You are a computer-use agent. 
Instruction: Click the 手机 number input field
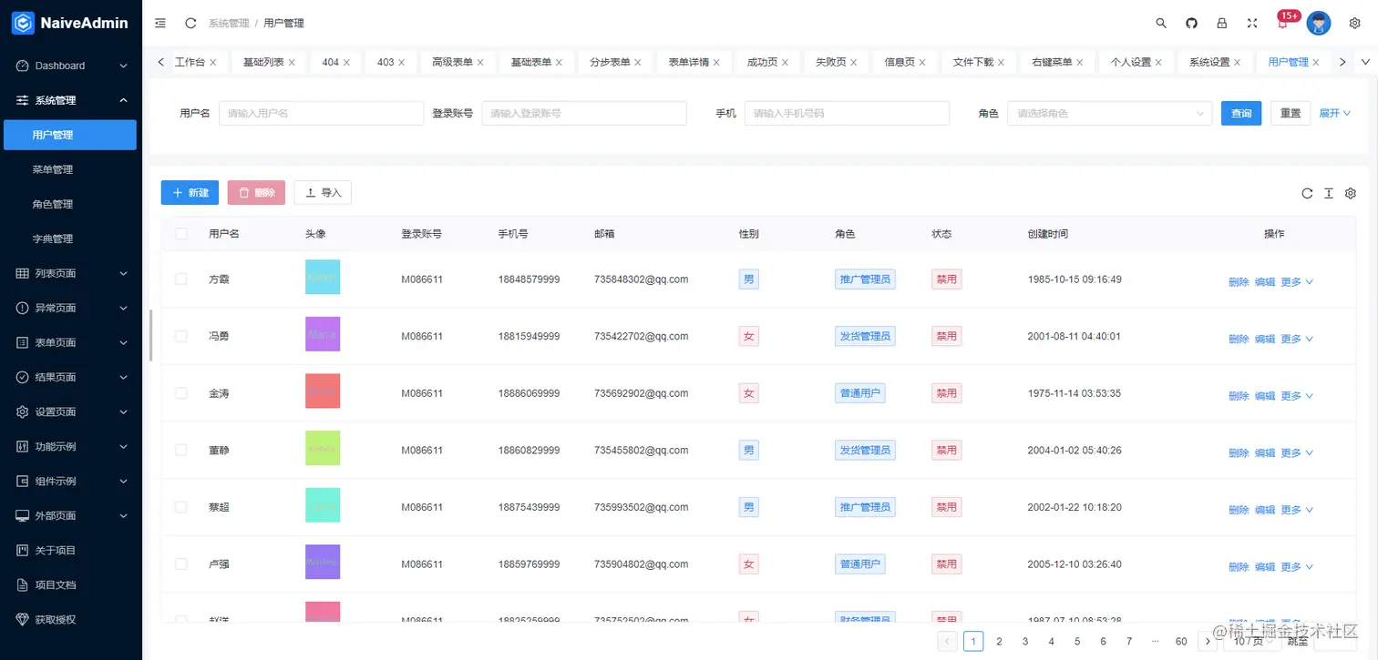click(847, 113)
